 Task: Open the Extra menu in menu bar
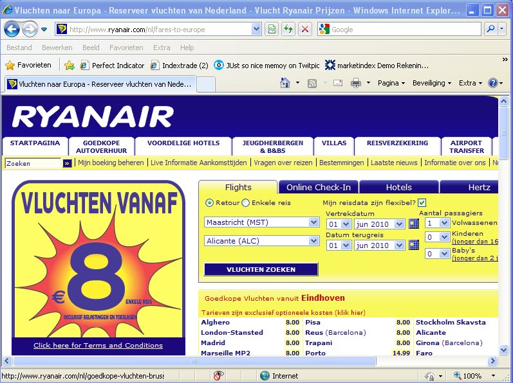162,48
